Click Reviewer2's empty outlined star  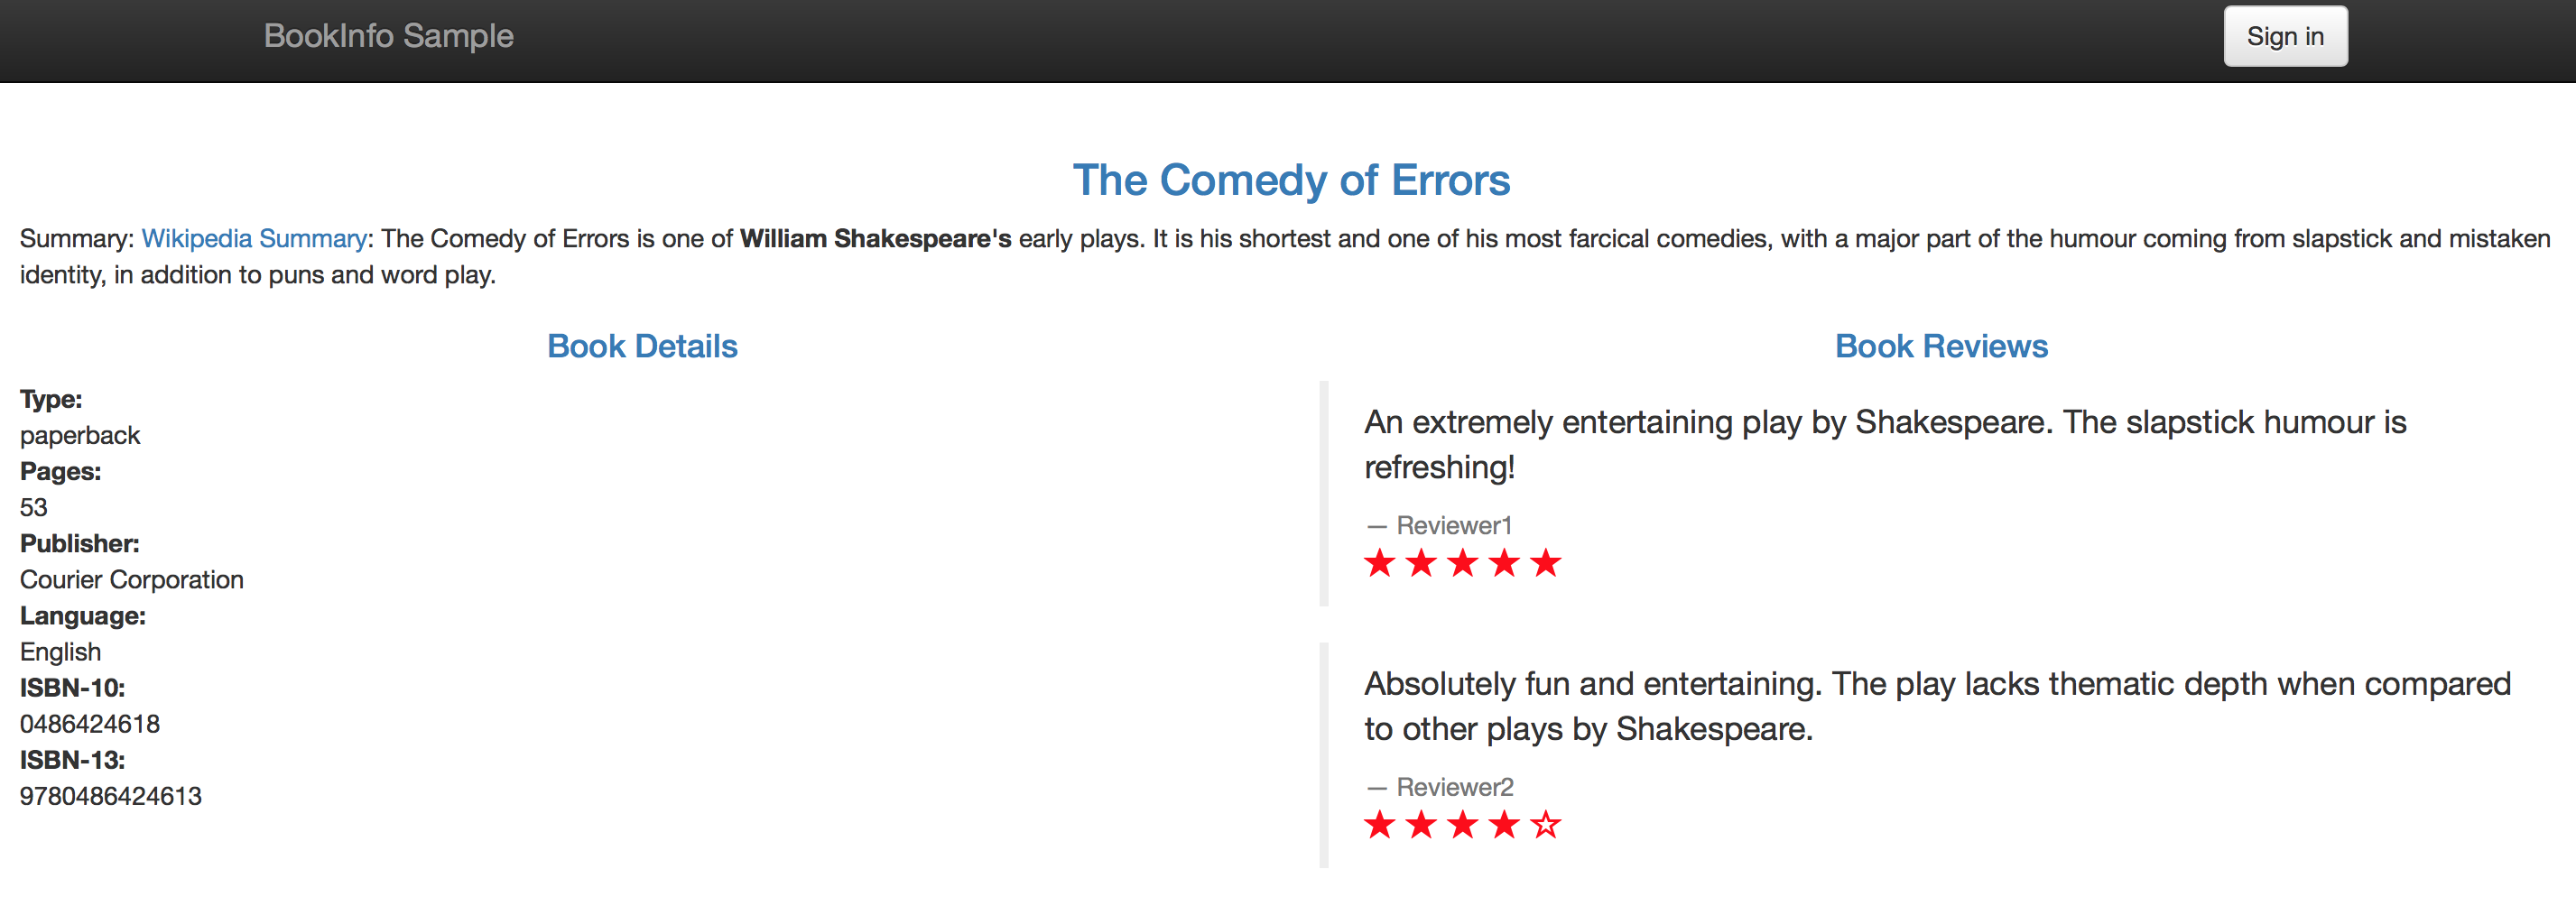pos(1545,826)
